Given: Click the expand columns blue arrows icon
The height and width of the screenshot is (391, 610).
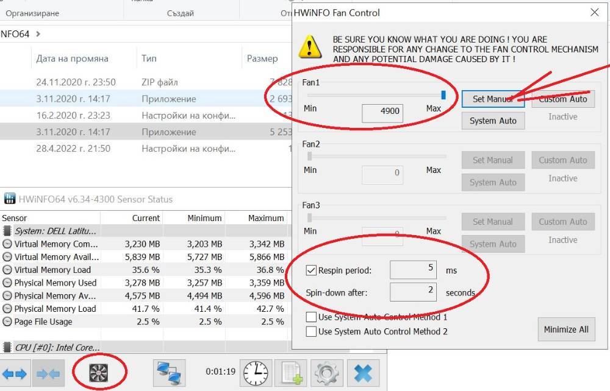Looking at the screenshot, I should [15, 373].
